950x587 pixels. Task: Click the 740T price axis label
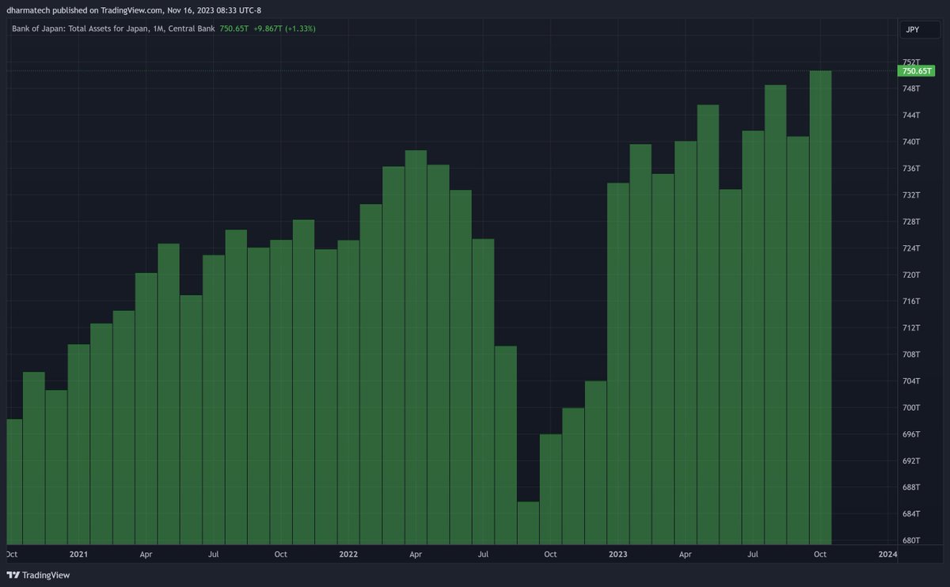(x=911, y=142)
